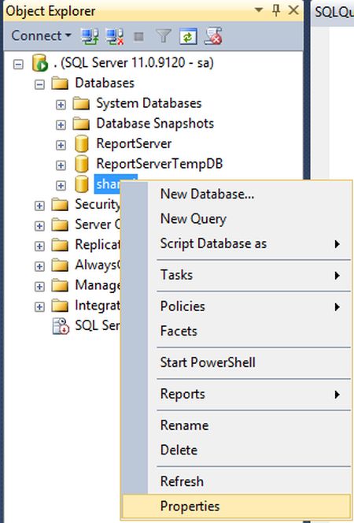The height and width of the screenshot is (523, 354).
Task: Select the Database Snapshots folder icon
Action: 81,124
